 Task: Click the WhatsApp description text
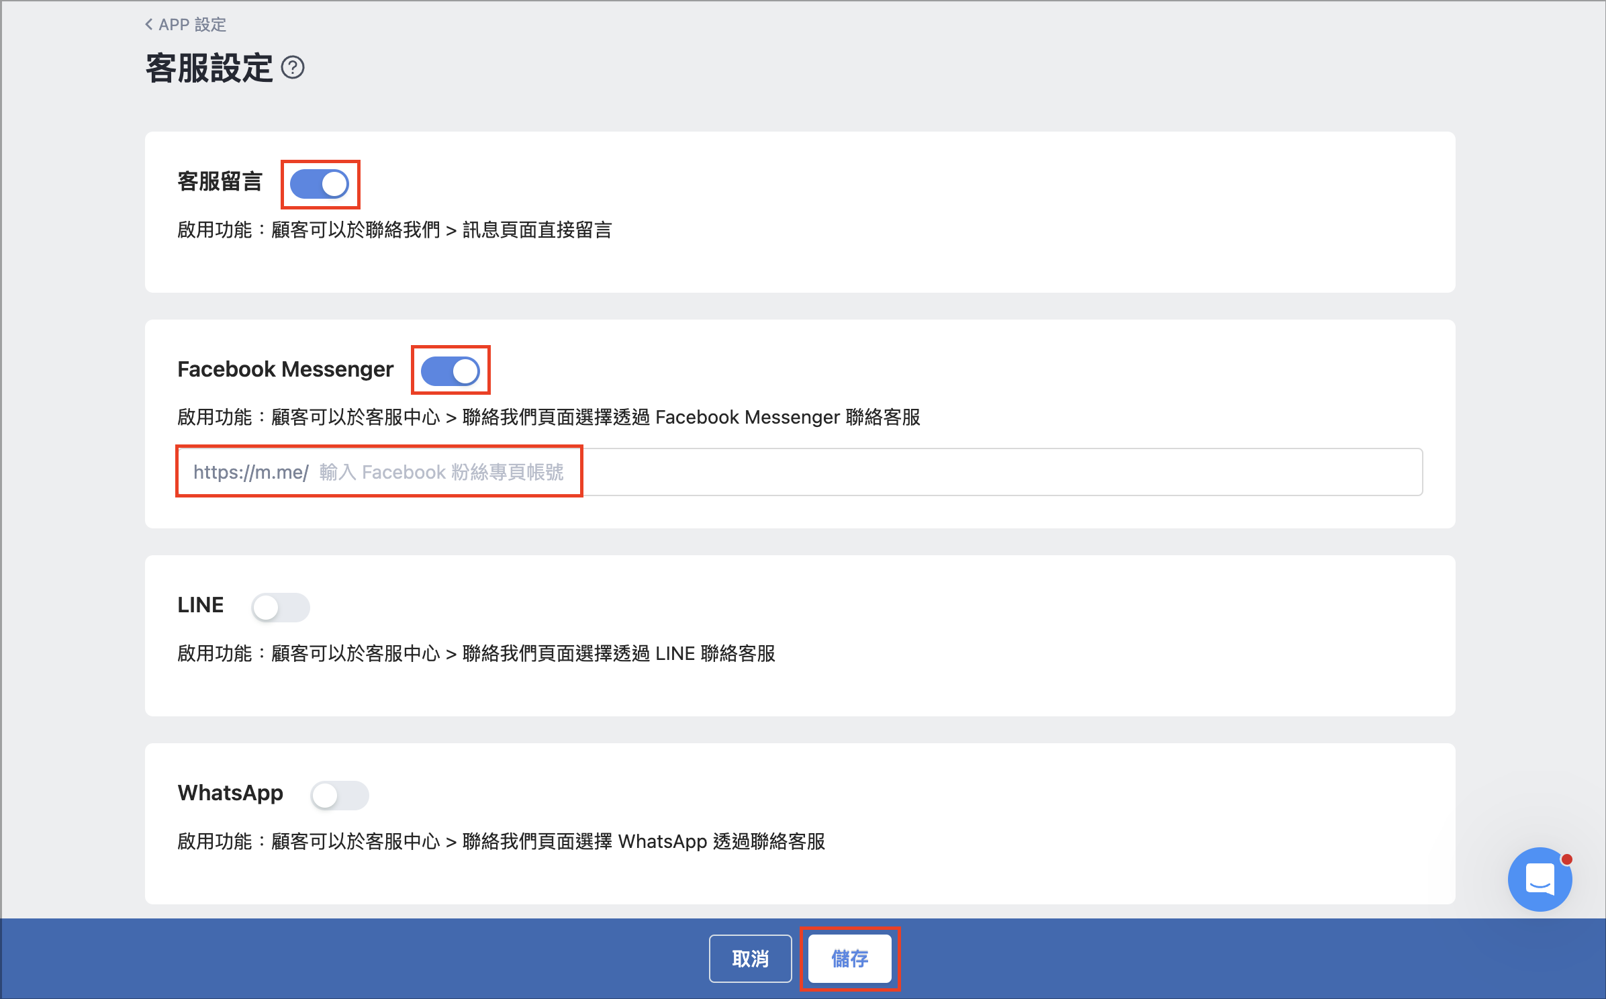(502, 841)
